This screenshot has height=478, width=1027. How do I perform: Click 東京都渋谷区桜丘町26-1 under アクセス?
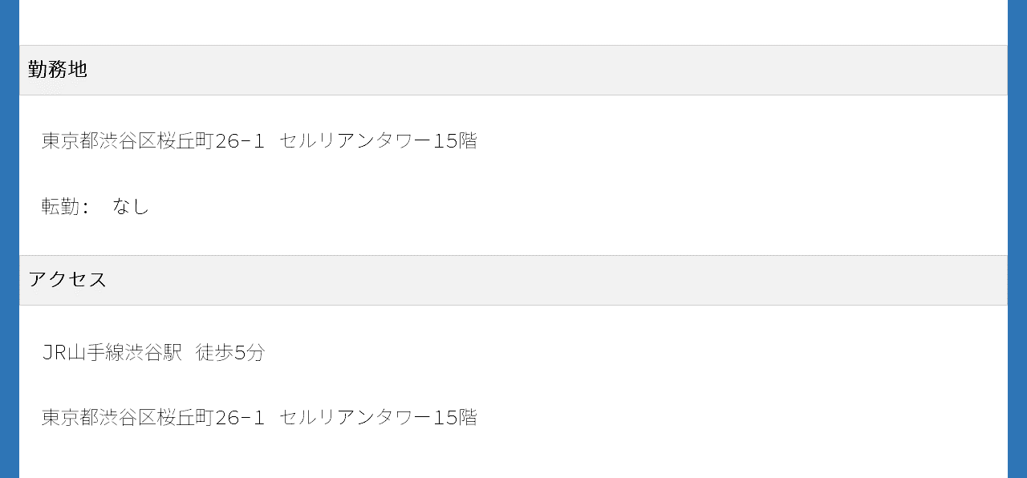[153, 418]
